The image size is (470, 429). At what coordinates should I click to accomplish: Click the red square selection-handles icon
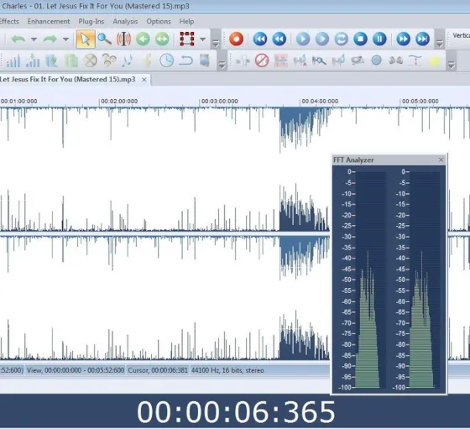[186, 39]
